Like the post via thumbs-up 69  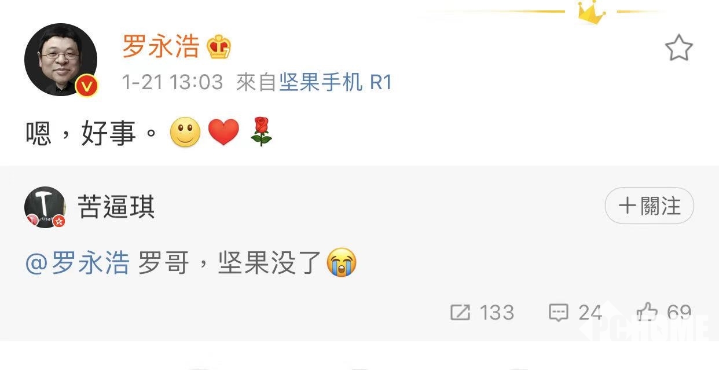[664, 313]
